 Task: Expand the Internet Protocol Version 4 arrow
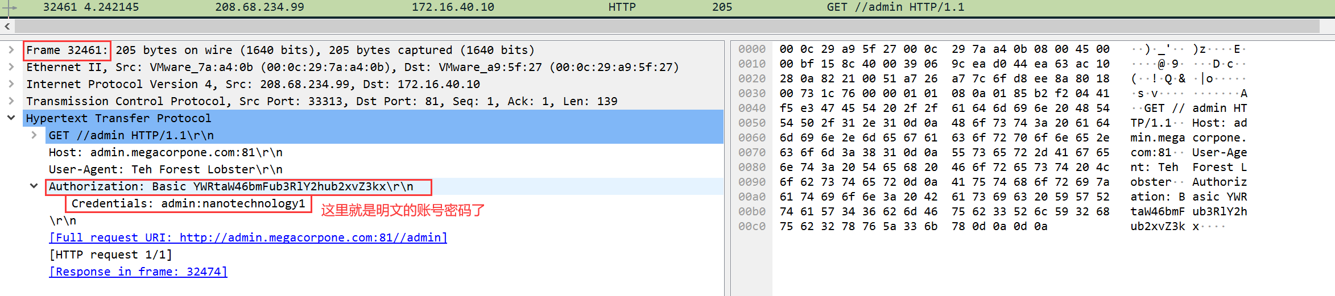coord(11,84)
